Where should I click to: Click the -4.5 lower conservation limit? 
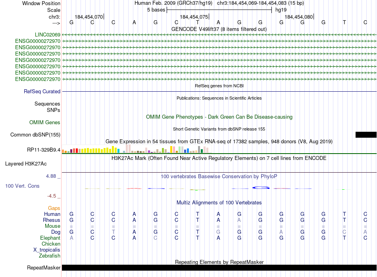pos(52,196)
